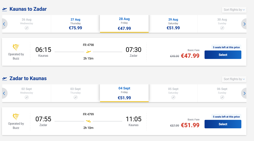Click the Ryanair harp logo on flight FR 4799
The width and height of the screenshot is (254, 141).
[x=16, y=116]
